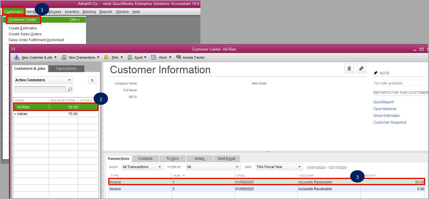Click the pencil edit customer icon

(x=362, y=68)
